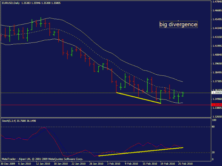This screenshot has height=166, width=222.
Task: Click the 1.44340 price axis label
Action: click(217, 28)
